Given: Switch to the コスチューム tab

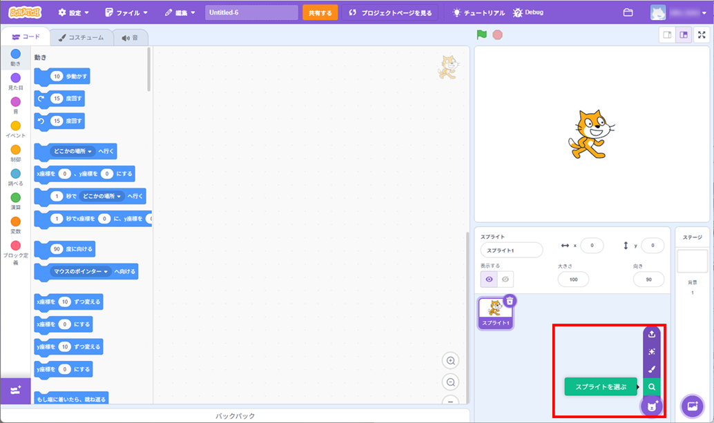Looking at the screenshot, I should [x=81, y=38].
